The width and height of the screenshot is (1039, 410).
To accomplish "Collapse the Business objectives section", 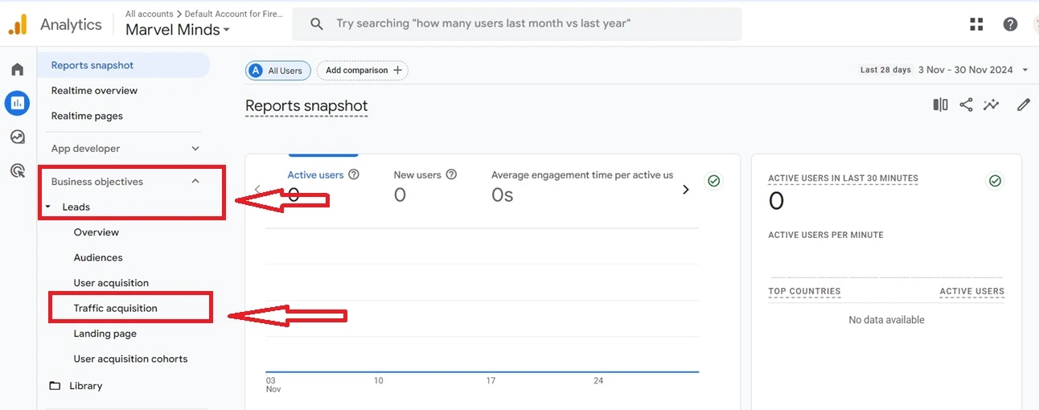I will (x=195, y=182).
